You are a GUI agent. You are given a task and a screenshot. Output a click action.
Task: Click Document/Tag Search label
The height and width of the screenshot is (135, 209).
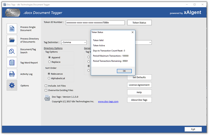28,51
